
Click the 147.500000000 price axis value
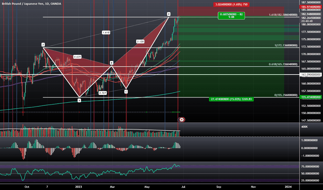311,120
